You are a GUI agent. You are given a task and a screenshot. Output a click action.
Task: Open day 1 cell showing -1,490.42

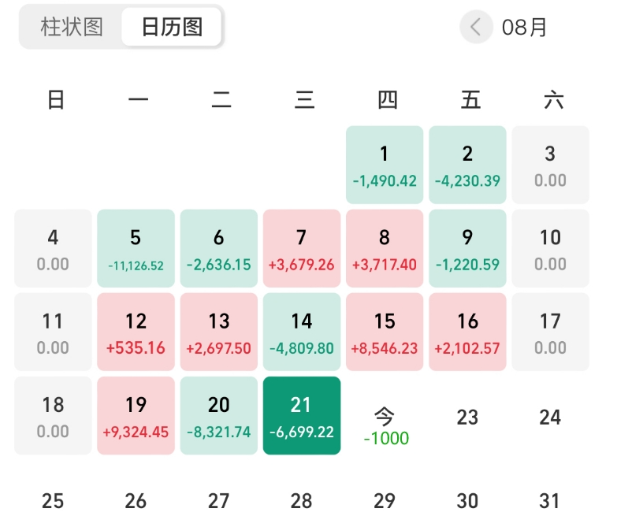(385, 165)
